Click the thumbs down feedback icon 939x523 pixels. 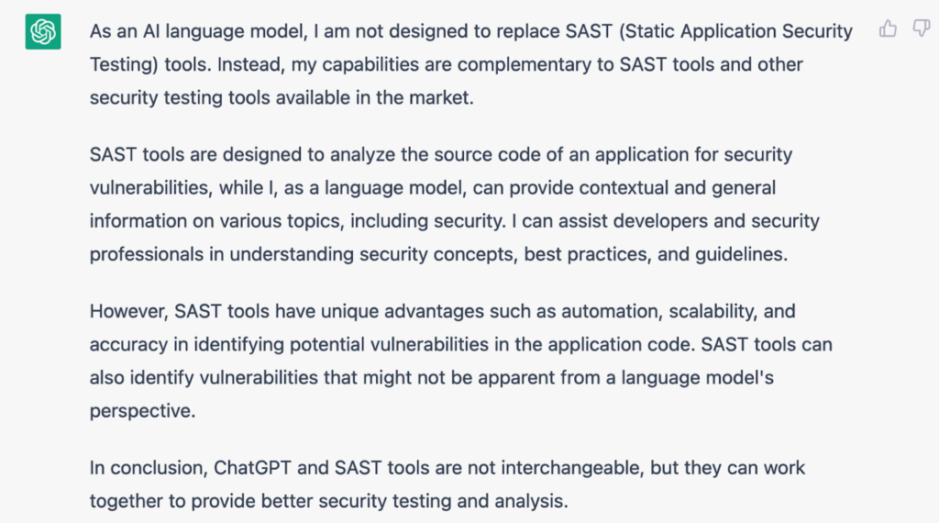[921, 28]
